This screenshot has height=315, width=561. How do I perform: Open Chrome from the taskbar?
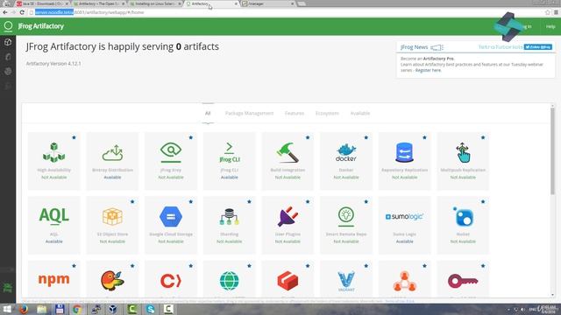click(77, 309)
